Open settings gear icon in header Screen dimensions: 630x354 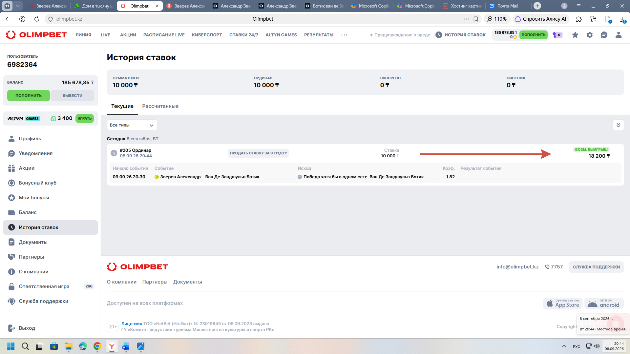[590, 35]
